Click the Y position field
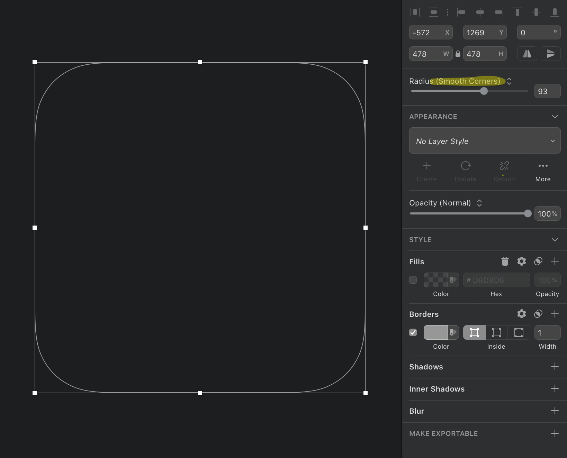The height and width of the screenshot is (458, 567). click(485, 33)
